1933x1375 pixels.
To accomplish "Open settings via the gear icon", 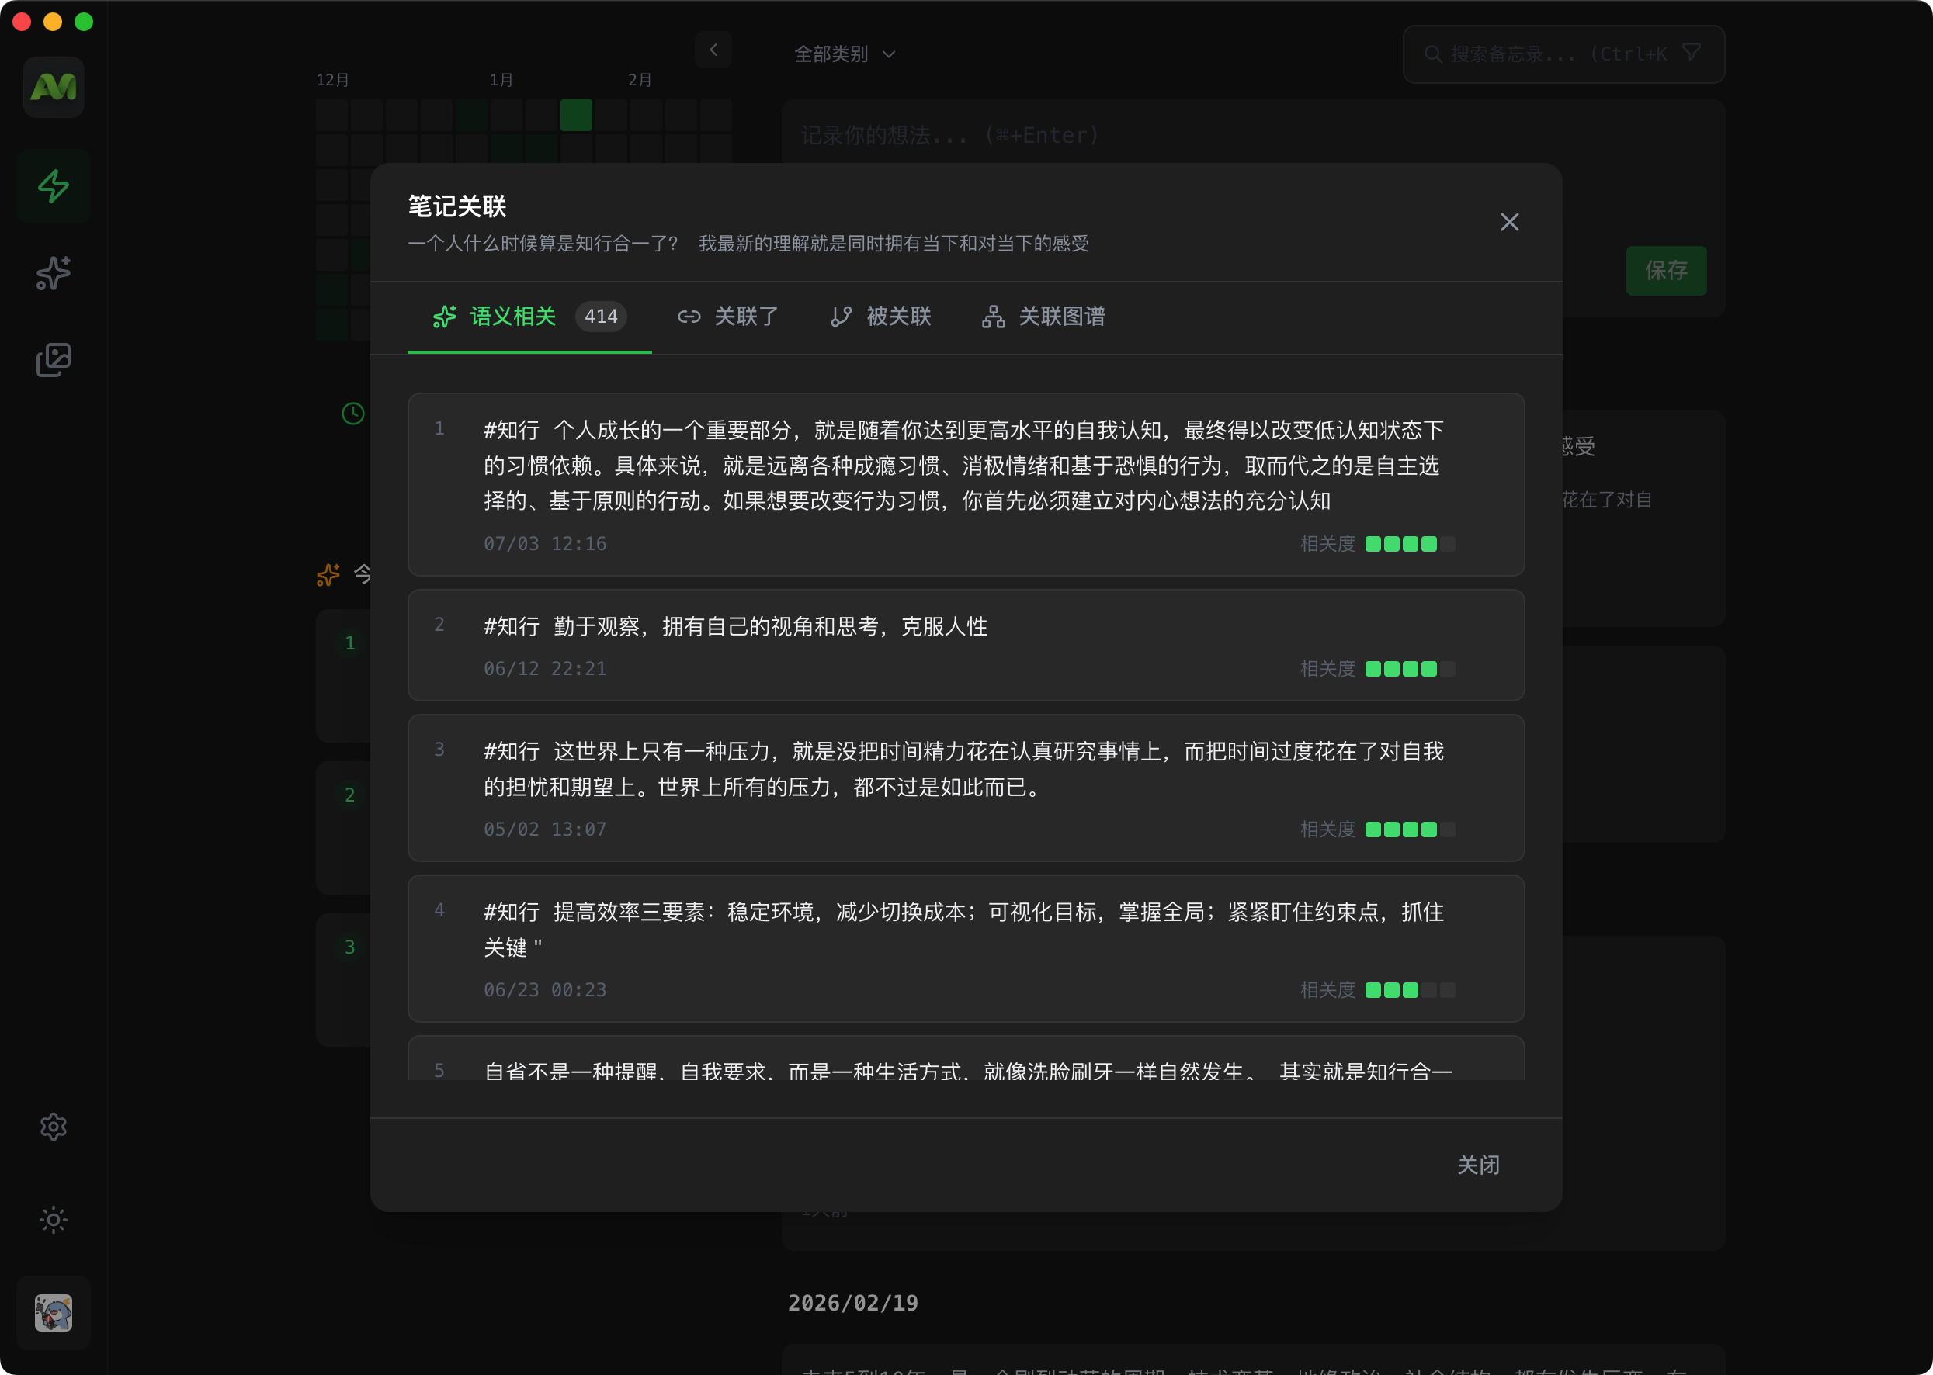I will tap(53, 1126).
